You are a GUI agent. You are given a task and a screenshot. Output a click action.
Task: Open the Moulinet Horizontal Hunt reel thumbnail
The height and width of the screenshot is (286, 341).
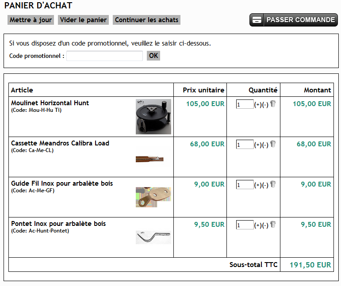153,116
